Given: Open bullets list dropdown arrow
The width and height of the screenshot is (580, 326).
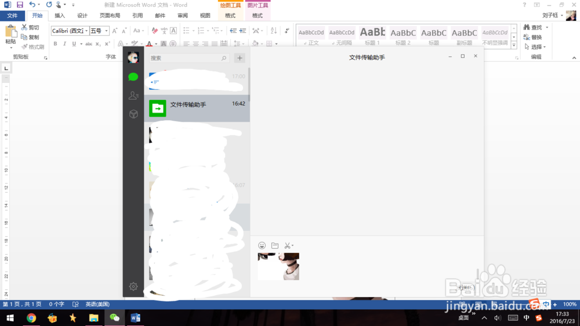Looking at the screenshot, I should coord(193,31).
